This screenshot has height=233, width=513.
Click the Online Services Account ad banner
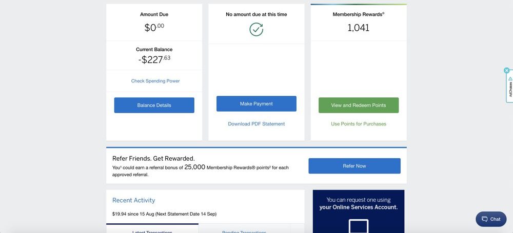(x=359, y=203)
